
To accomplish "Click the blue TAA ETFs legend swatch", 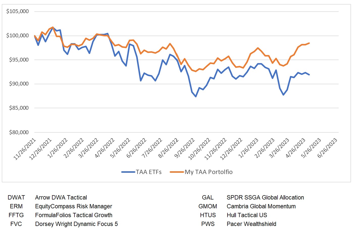I will [x=128, y=172].
